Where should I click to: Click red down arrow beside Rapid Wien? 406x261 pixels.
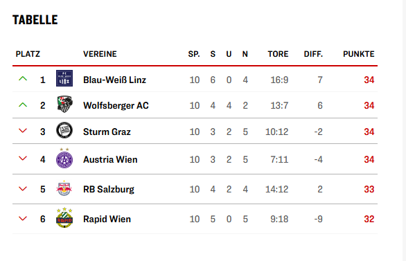pos(23,219)
